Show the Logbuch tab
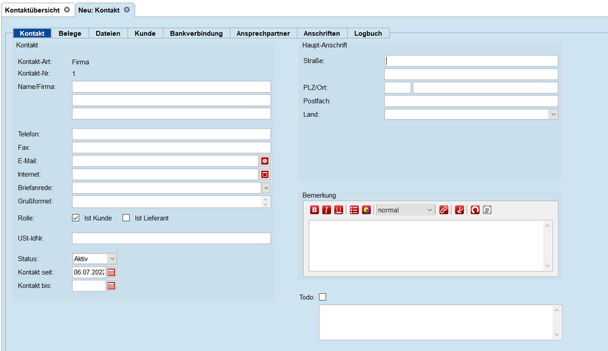 coord(368,34)
